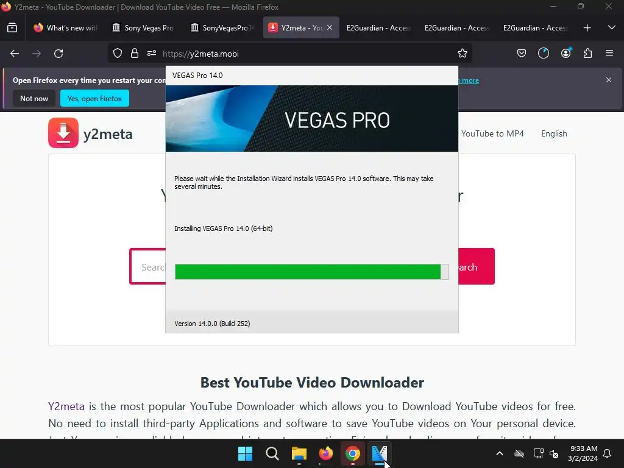
Task: Switch to the second E2Guardian tab
Action: 456,28
